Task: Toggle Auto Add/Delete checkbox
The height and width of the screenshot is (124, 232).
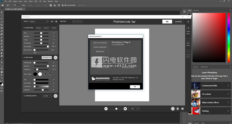Action: pyautogui.click(x=65, y=5)
